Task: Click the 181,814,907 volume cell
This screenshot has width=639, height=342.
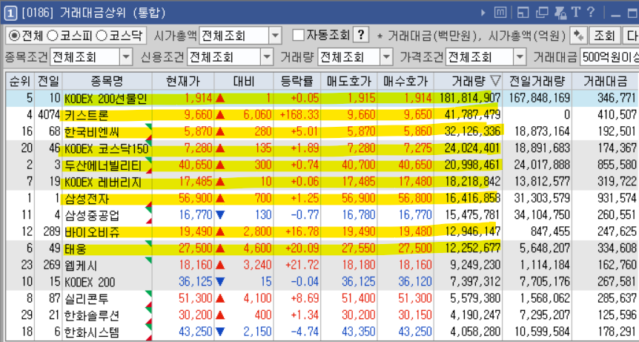Action: (470, 99)
